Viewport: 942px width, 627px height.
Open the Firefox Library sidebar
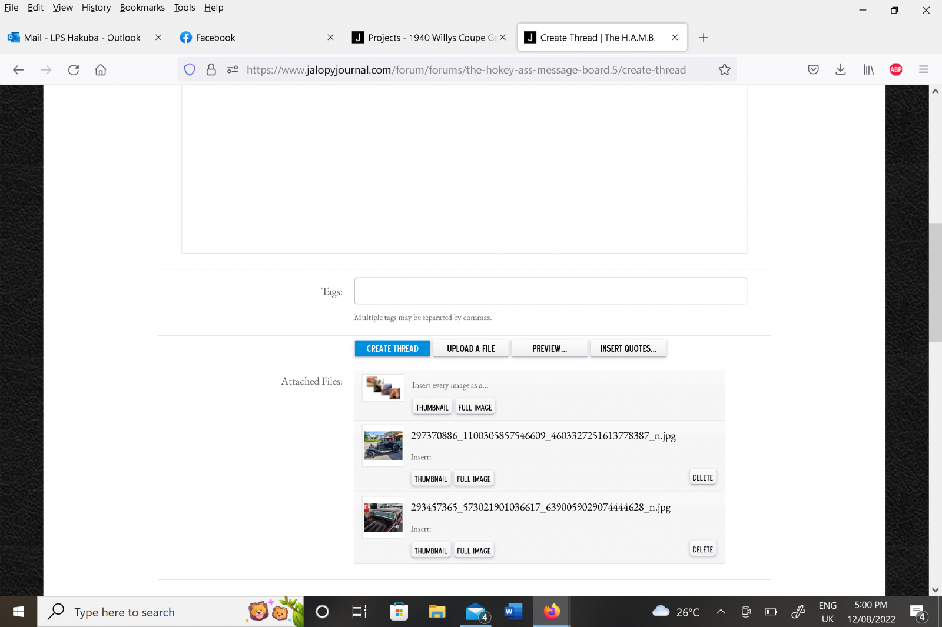[868, 69]
